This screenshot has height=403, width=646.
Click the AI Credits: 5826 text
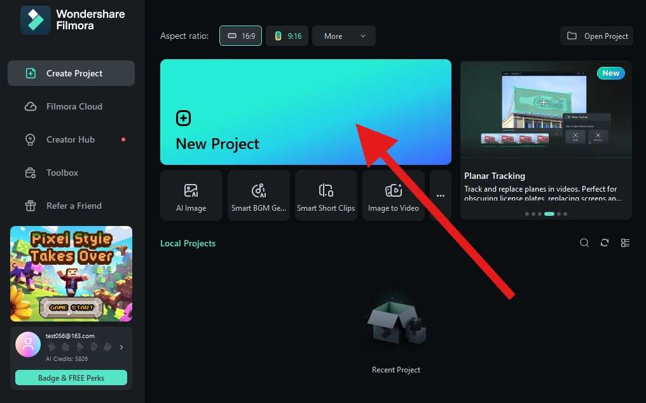(x=67, y=359)
